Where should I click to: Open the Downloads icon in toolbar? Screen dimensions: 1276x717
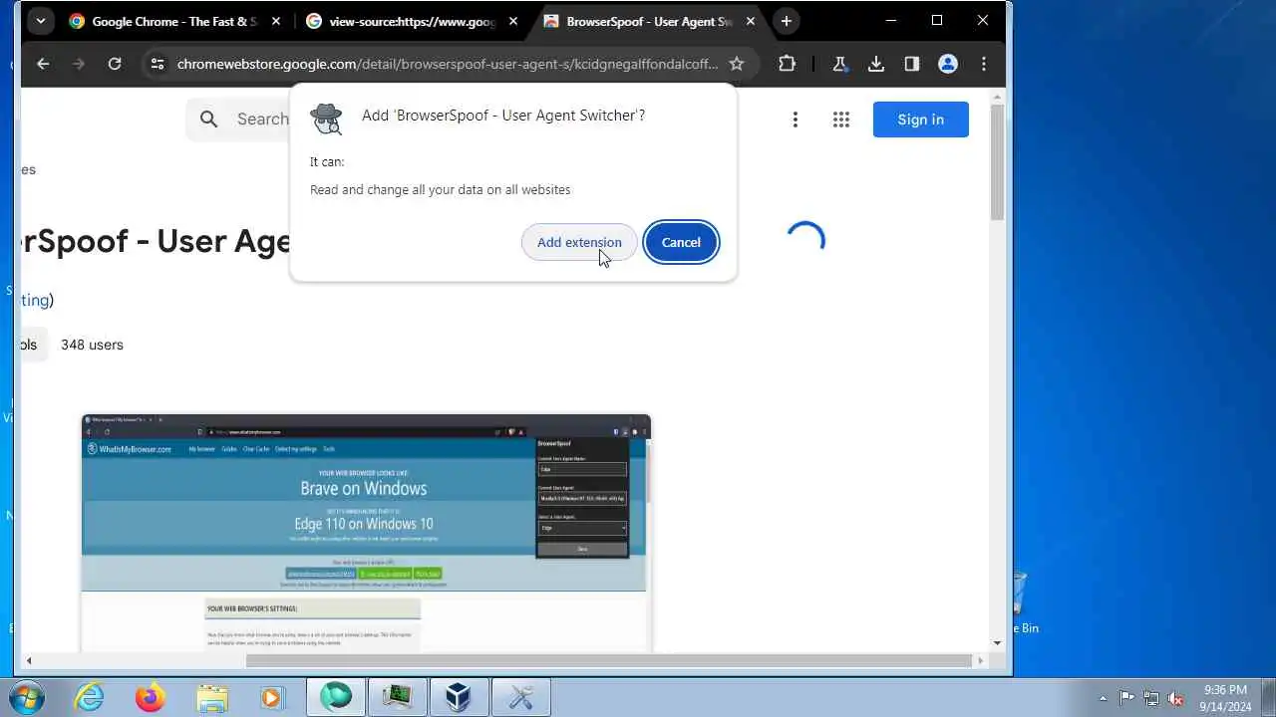click(x=876, y=64)
